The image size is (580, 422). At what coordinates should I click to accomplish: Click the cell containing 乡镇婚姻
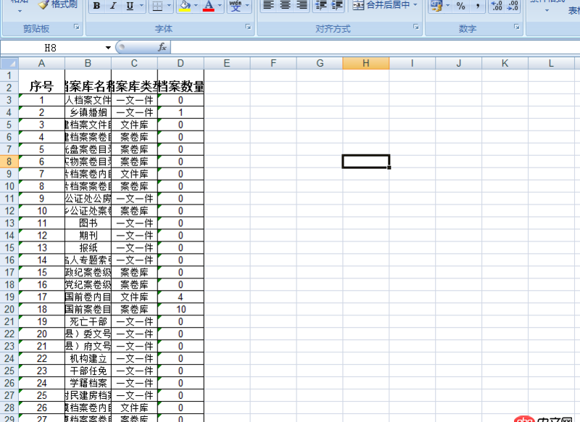tap(88, 112)
